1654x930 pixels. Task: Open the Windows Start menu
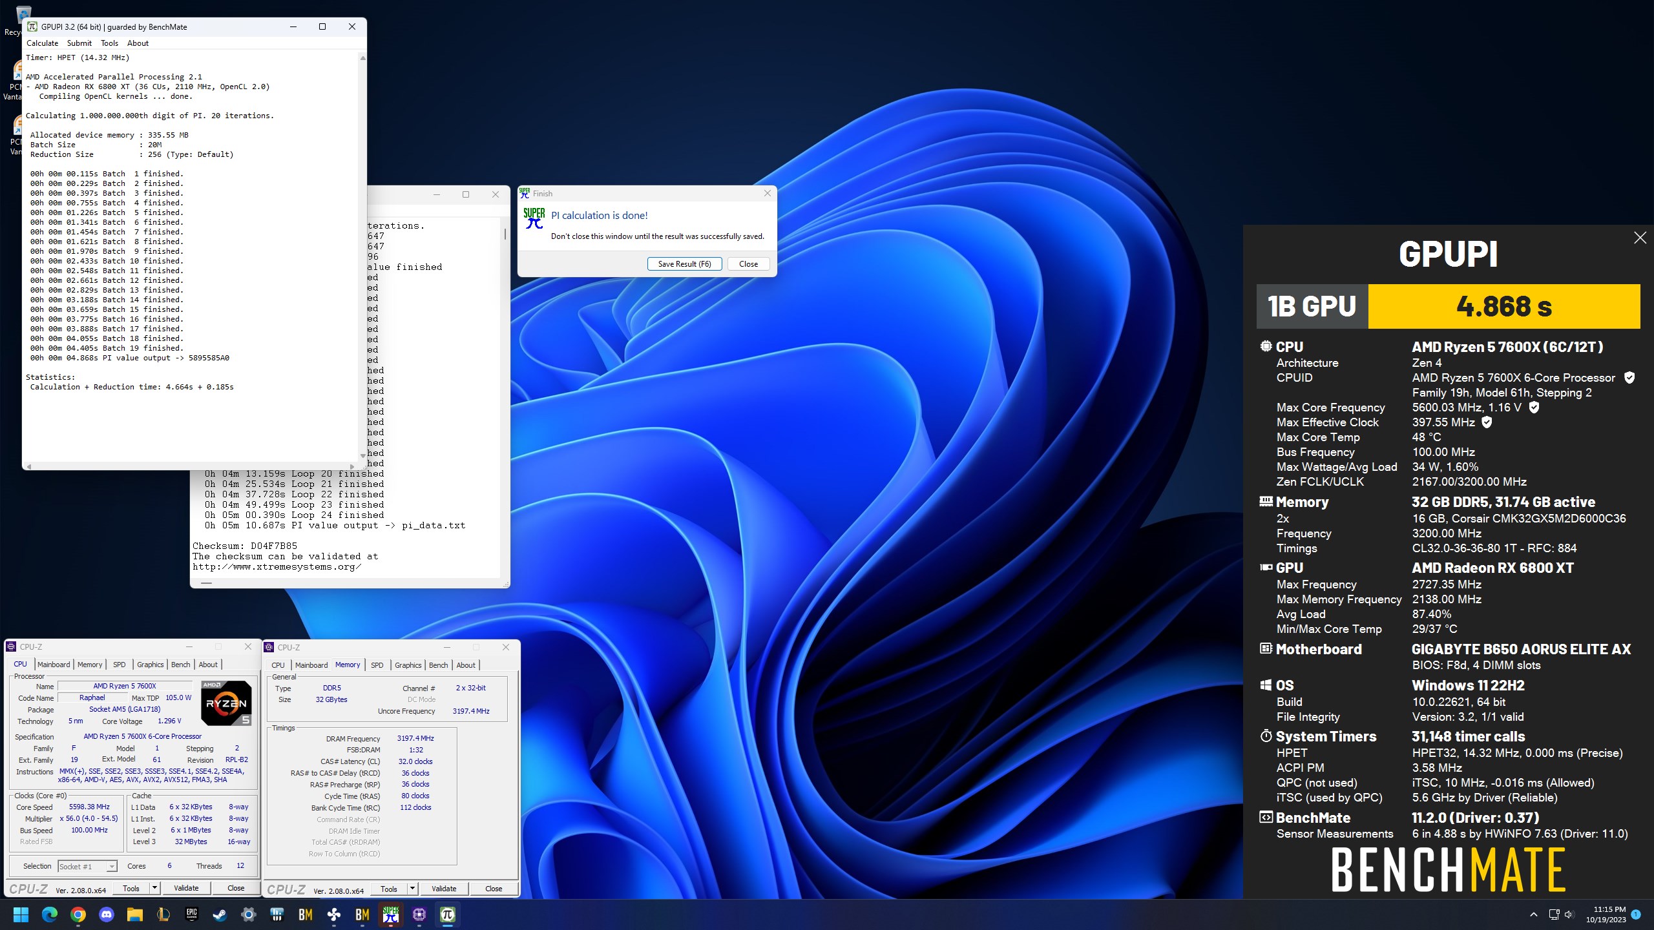point(21,914)
